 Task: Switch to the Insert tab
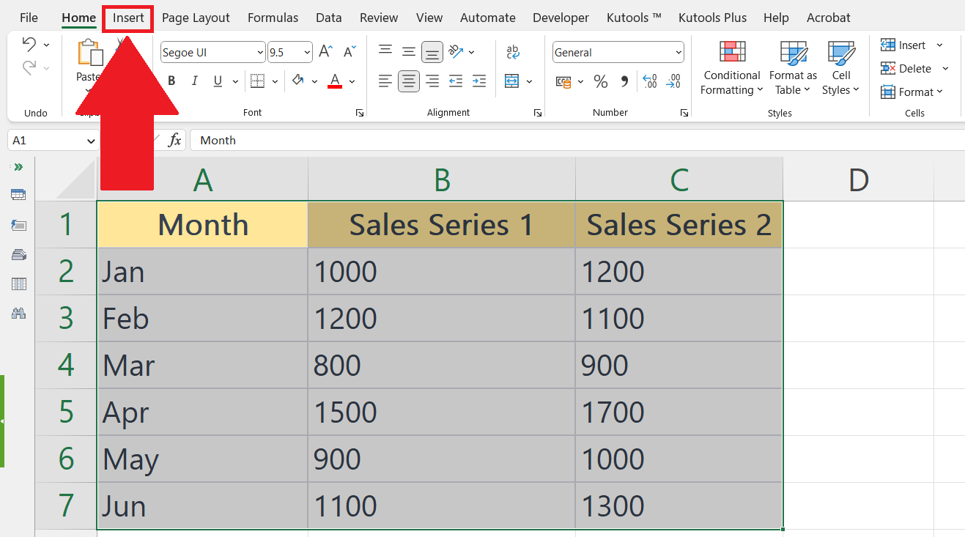coord(128,18)
